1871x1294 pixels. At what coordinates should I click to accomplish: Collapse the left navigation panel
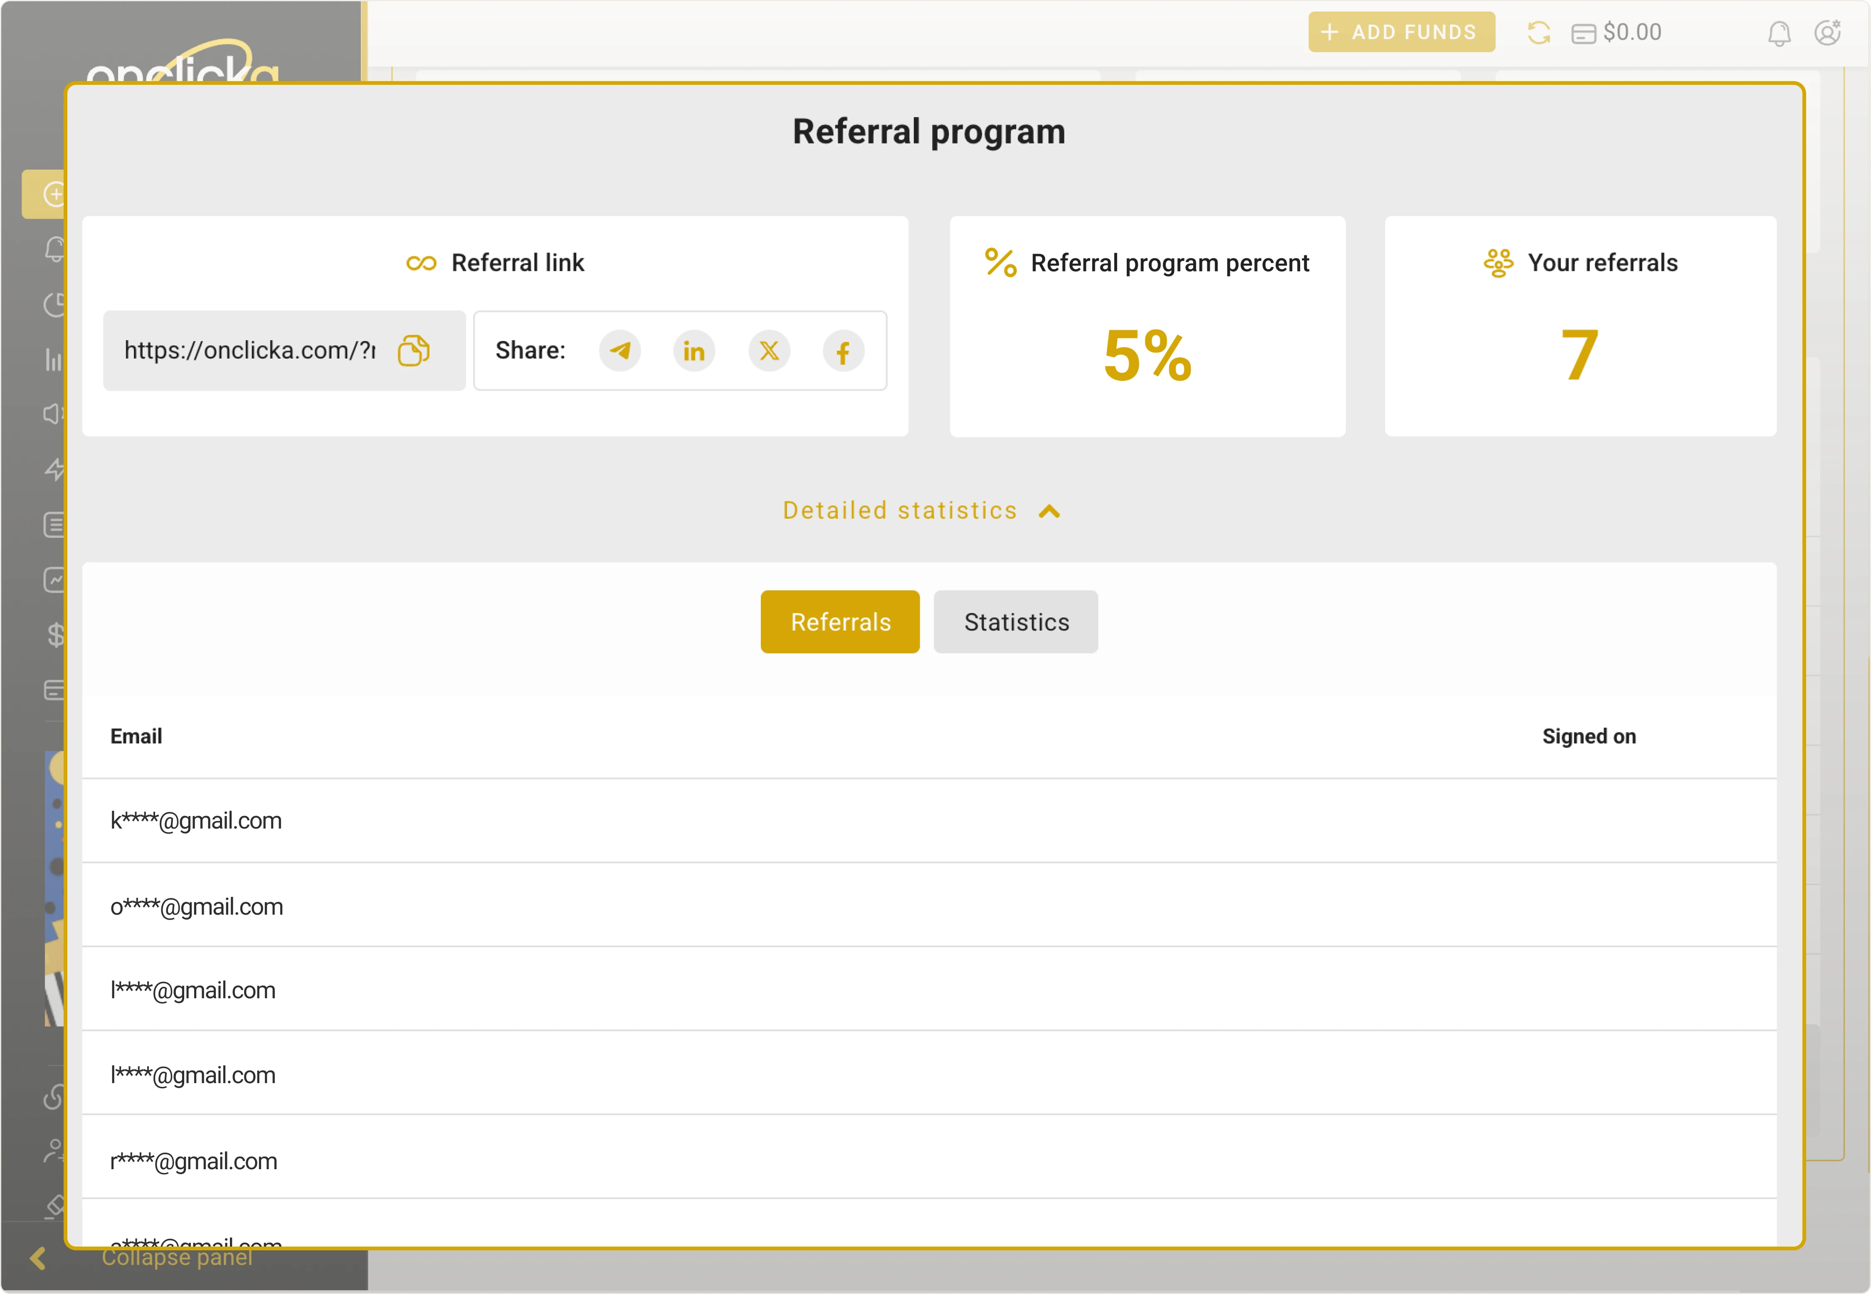click(37, 1257)
